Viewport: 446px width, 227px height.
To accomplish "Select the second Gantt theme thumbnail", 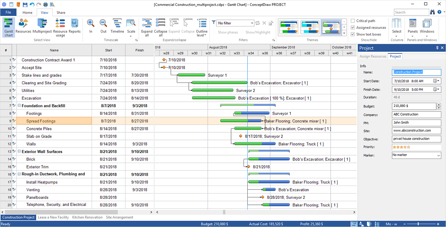I will tap(310, 27).
